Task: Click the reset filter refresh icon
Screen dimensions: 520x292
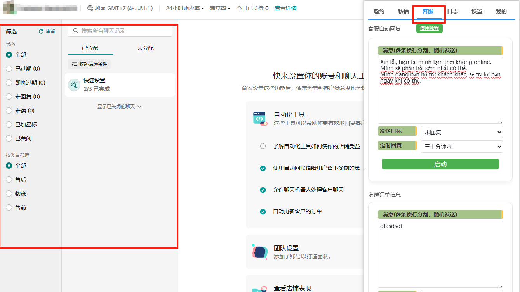Action: 41,31
